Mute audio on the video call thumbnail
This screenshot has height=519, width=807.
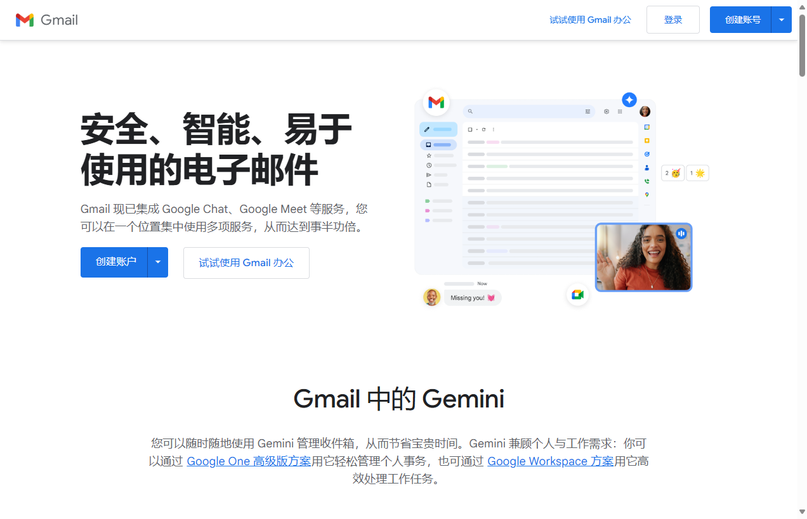tap(681, 233)
